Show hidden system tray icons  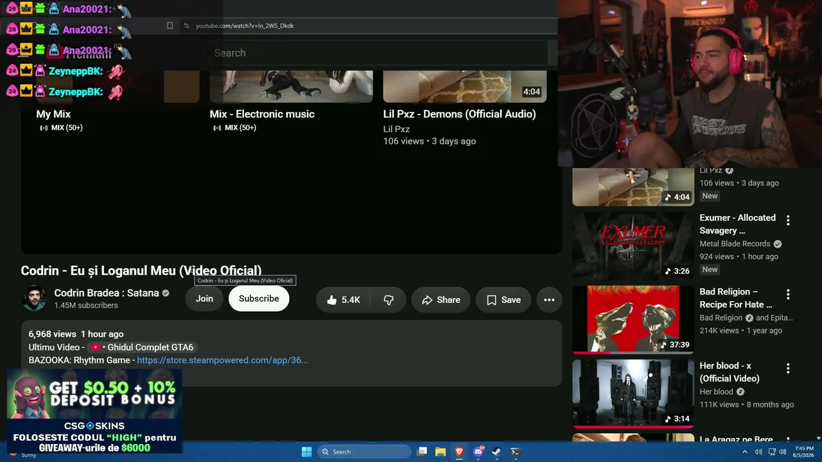point(745,452)
